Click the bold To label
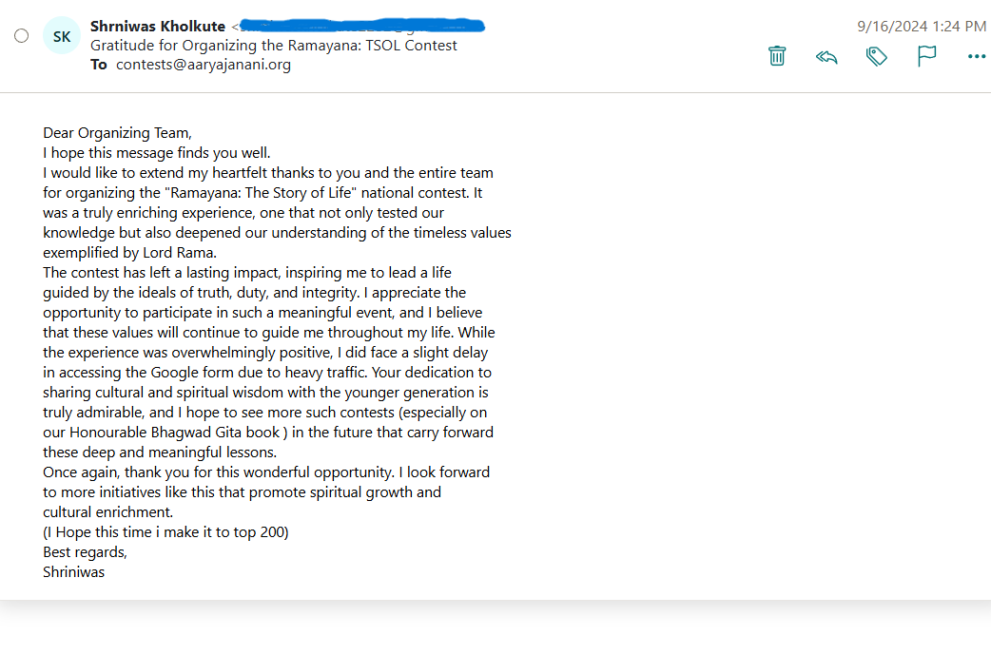The width and height of the screenshot is (991, 655). pyautogui.click(x=99, y=65)
